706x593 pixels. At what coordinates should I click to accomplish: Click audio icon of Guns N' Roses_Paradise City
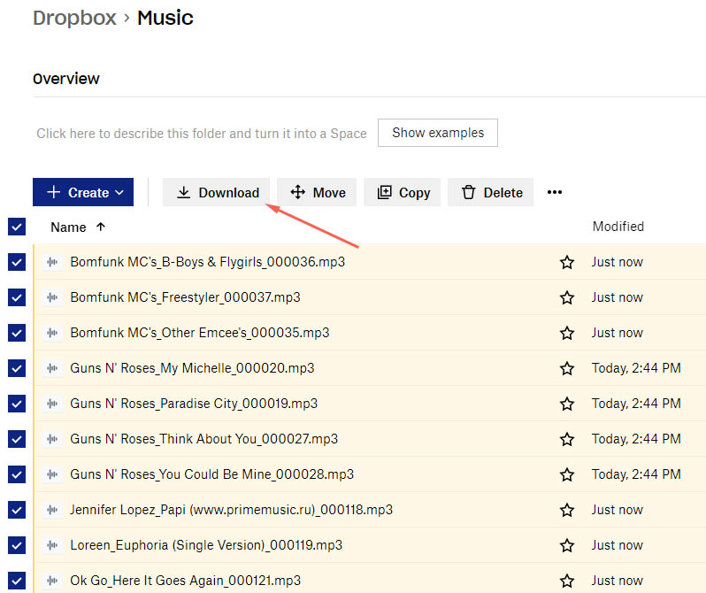52,404
